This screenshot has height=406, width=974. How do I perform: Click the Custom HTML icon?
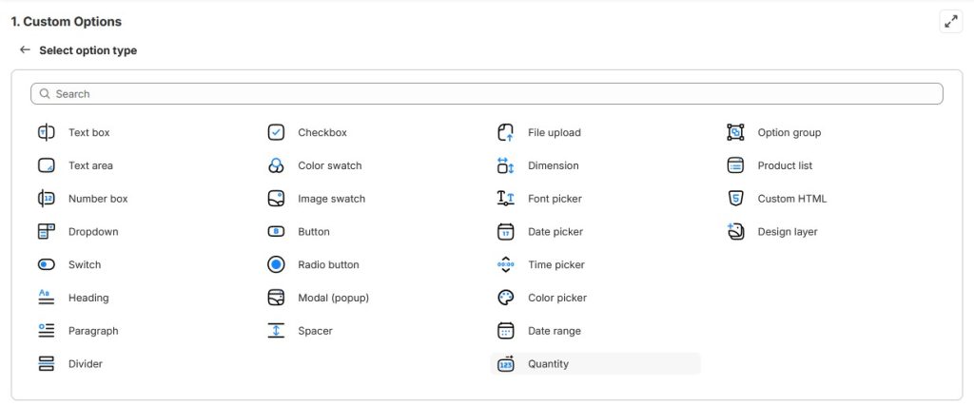click(x=735, y=199)
